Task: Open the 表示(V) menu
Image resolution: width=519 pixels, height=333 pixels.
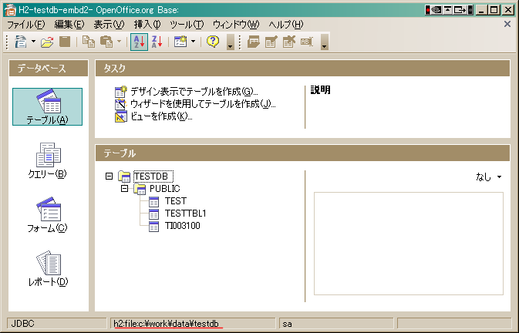Action: coord(109,25)
